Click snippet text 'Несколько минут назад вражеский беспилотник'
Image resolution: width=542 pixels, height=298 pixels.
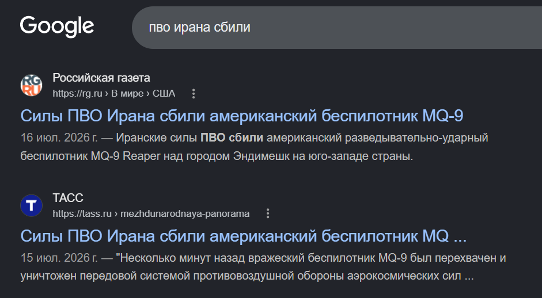pyautogui.click(x=247, y=258)
